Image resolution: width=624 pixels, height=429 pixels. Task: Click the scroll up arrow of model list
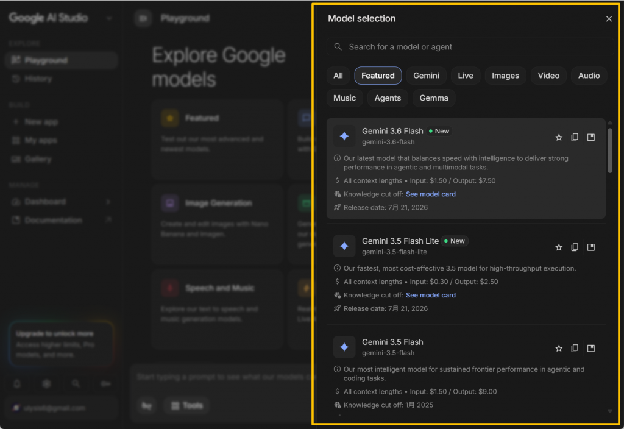pyautogui.click(x=609, y=122)
